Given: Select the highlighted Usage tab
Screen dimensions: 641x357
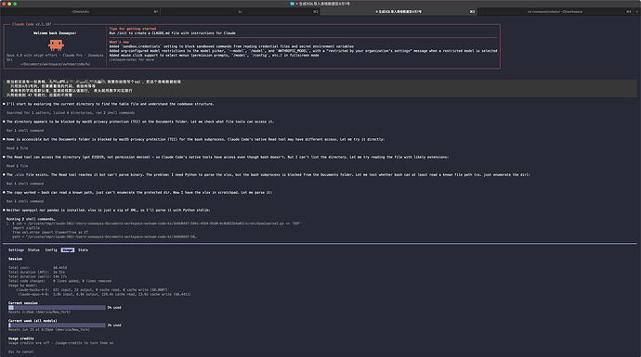Looking at the screenshot, I should tap(68, 249).
